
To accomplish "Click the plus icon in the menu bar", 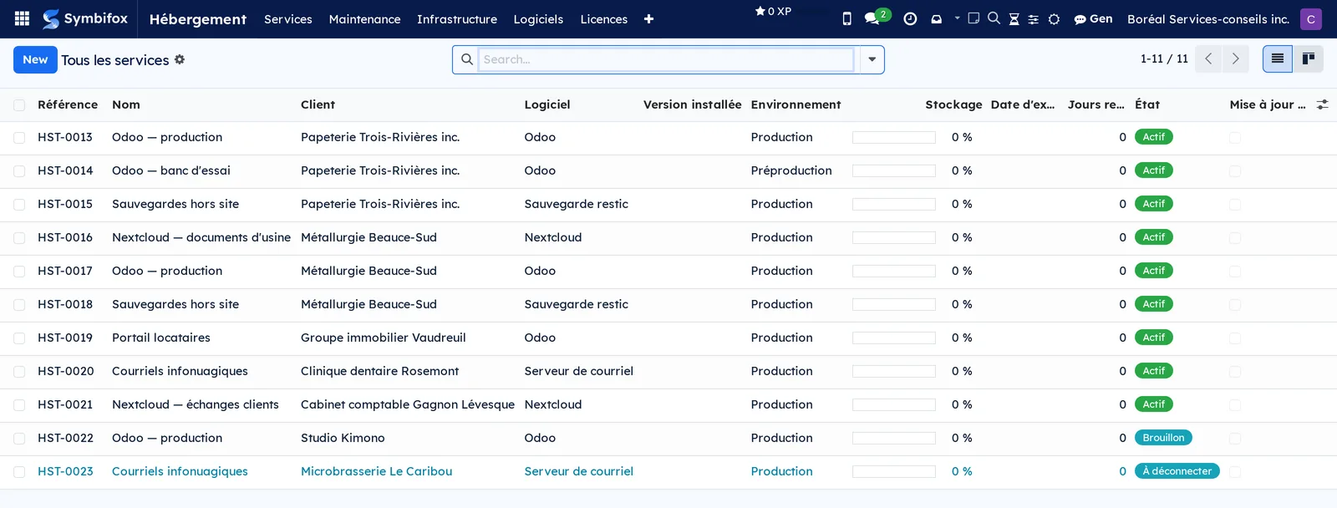I will point(648,18).
